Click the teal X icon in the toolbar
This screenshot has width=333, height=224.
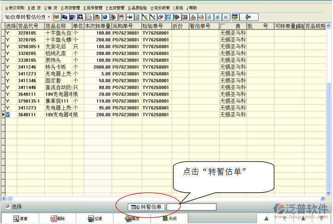(x=226, y=17)
